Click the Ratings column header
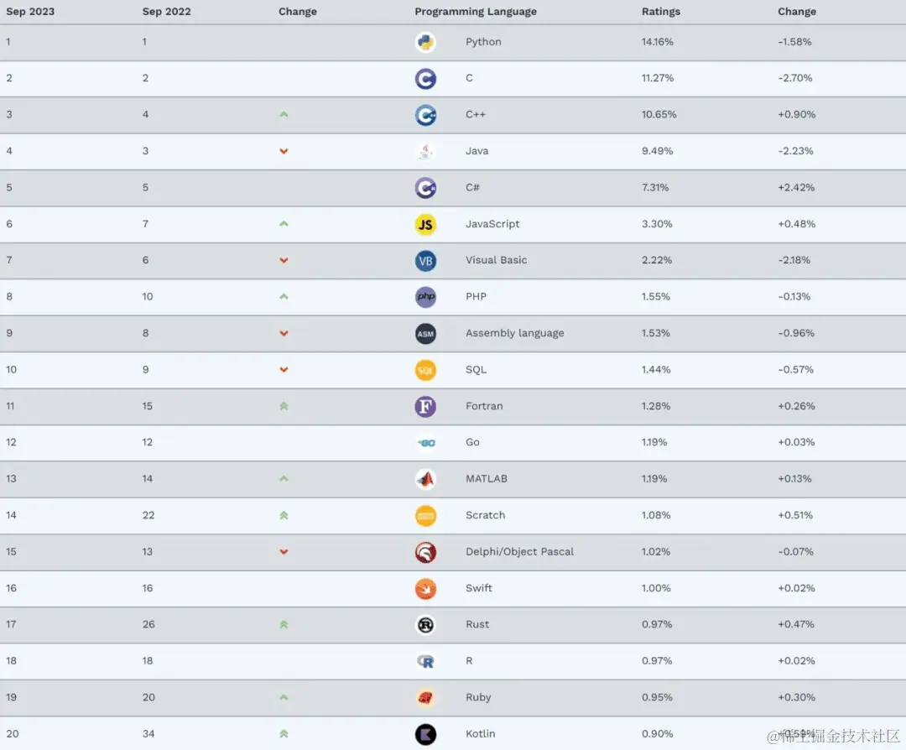This screenshot has height=750, width=906. click(661, 12)
